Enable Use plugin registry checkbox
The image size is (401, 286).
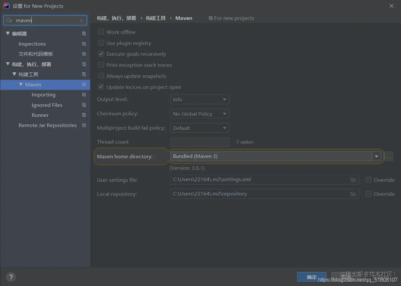101,43
